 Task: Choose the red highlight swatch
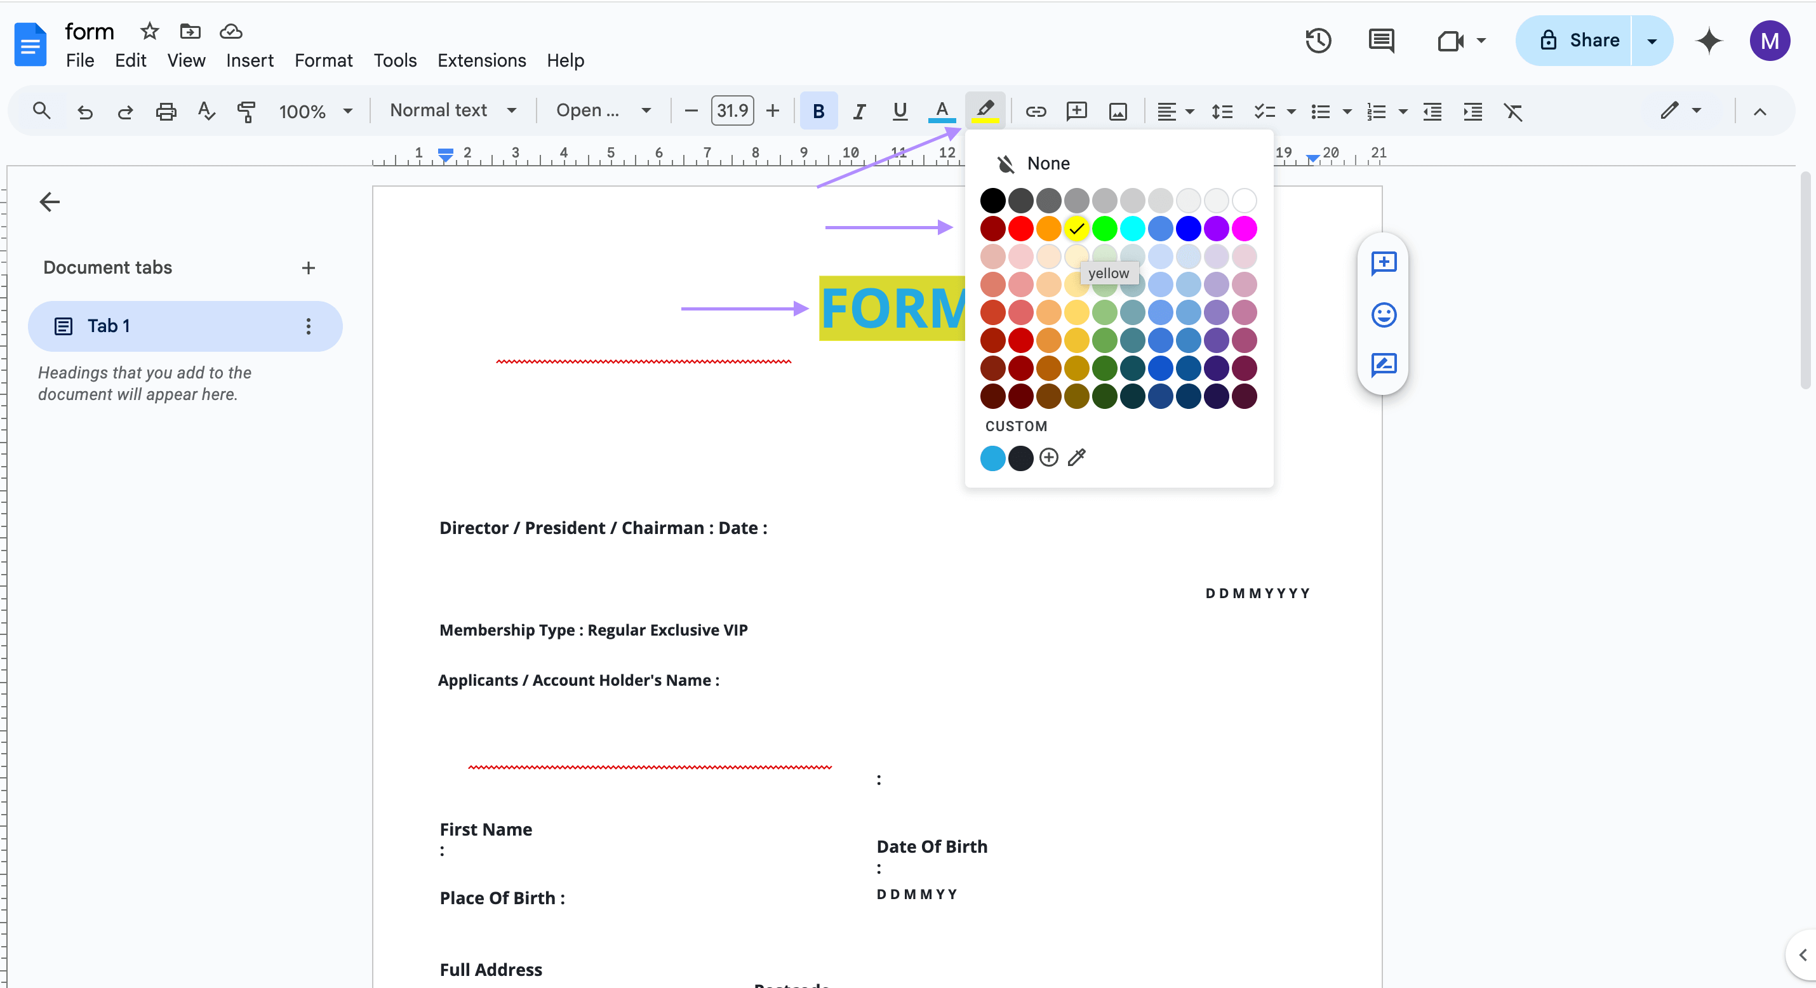pos(1020,229)
